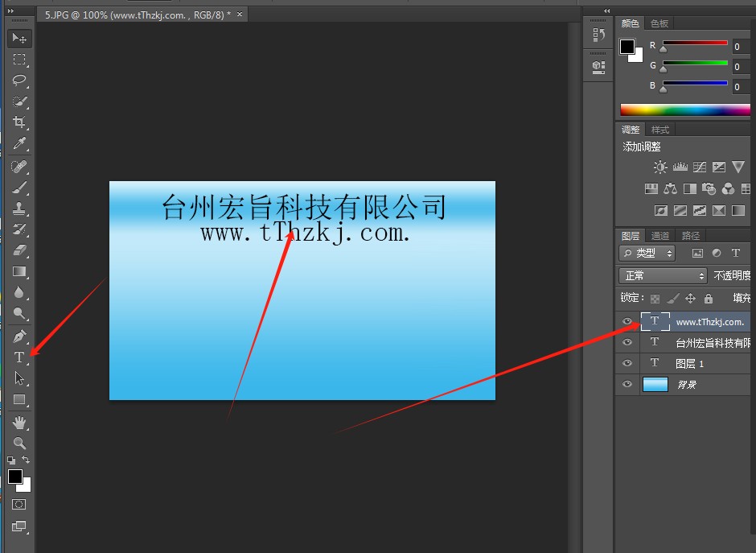This screenshot has height=553, width=756.
Task: Toggle lock image pixels
Action: (673, 299)
